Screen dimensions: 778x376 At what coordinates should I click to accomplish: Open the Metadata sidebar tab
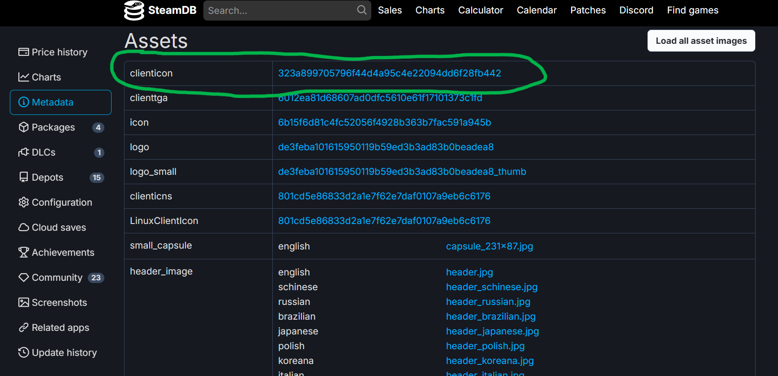60,102
